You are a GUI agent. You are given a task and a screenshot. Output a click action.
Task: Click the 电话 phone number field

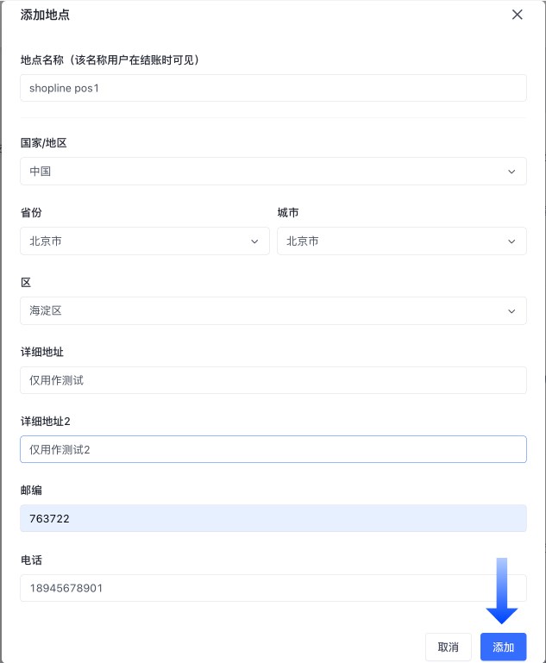[x=250, y=588]
